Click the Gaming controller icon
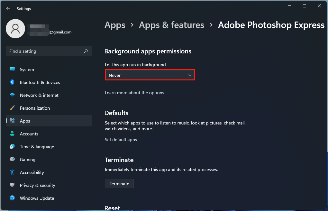This screenshot has height=211, width=328. click(x=12, y=159)
